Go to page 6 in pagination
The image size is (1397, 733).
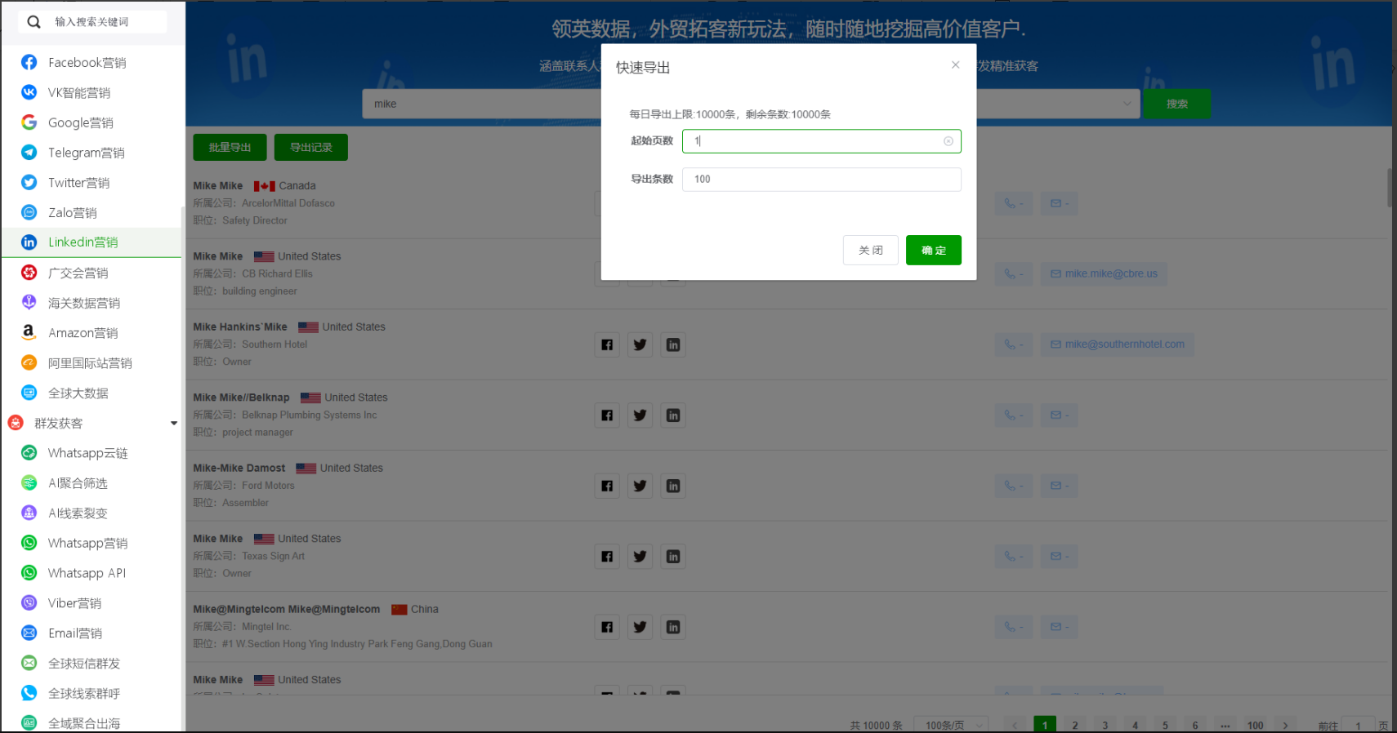(1195, 725)
